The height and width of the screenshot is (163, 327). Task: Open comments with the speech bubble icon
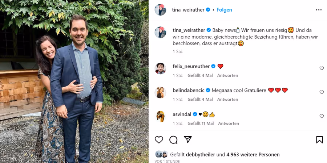[173, 140]
